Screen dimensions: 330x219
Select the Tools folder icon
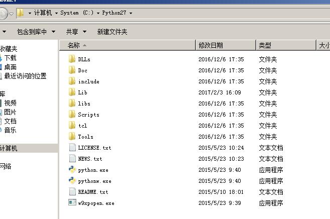click(x=72, y=136)
